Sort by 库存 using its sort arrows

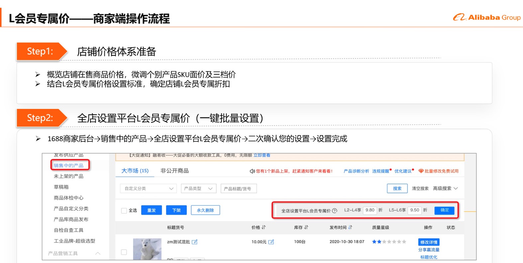point(306,227)
